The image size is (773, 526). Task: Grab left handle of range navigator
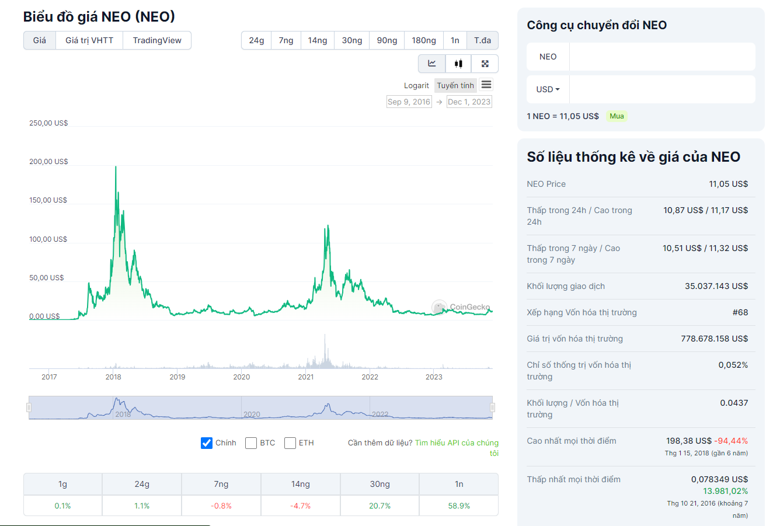[29, 407]
